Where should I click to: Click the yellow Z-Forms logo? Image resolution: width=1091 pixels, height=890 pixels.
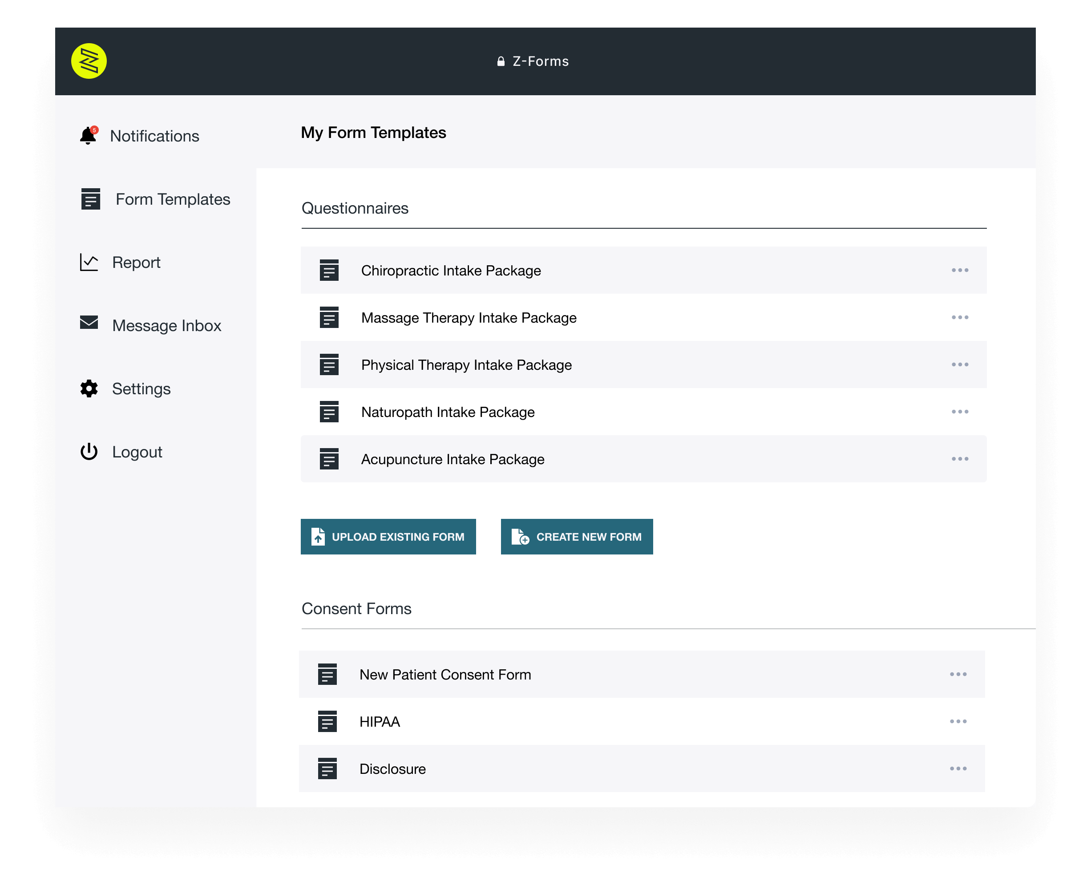[x=89, y=61]
